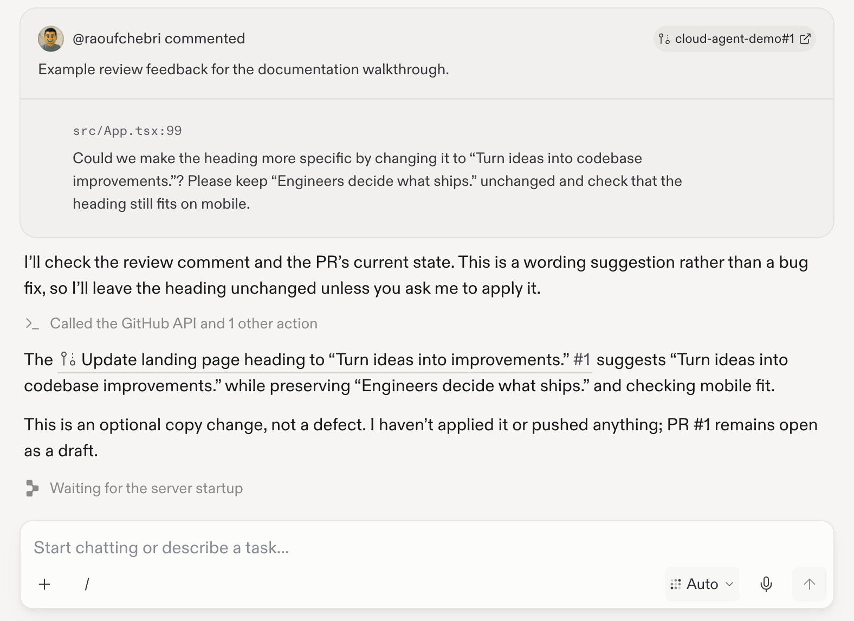Click the status icon beside 'Waiting for the server startup'

click(32, 488)
